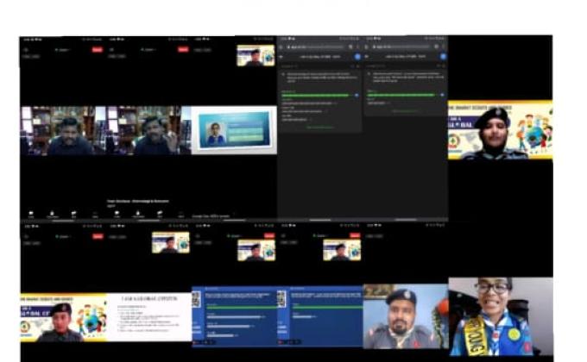The width and height of the screenshot is (587, 362).
Task: Tap Share icon in first Zoom call toolbar
Action: tap(73, 213)
